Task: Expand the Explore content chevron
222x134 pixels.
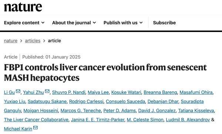Action: click(x=43, y=22)
